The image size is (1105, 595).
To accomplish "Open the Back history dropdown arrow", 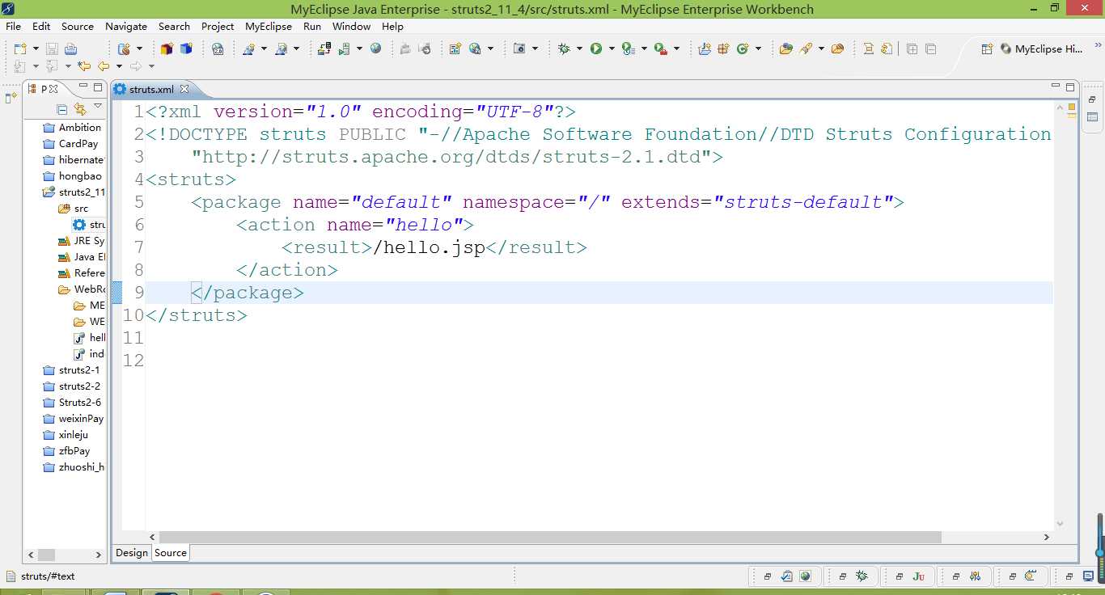I will (118, 66).
